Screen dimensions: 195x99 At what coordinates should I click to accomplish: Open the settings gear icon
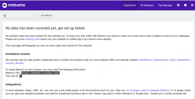(178, 5)
